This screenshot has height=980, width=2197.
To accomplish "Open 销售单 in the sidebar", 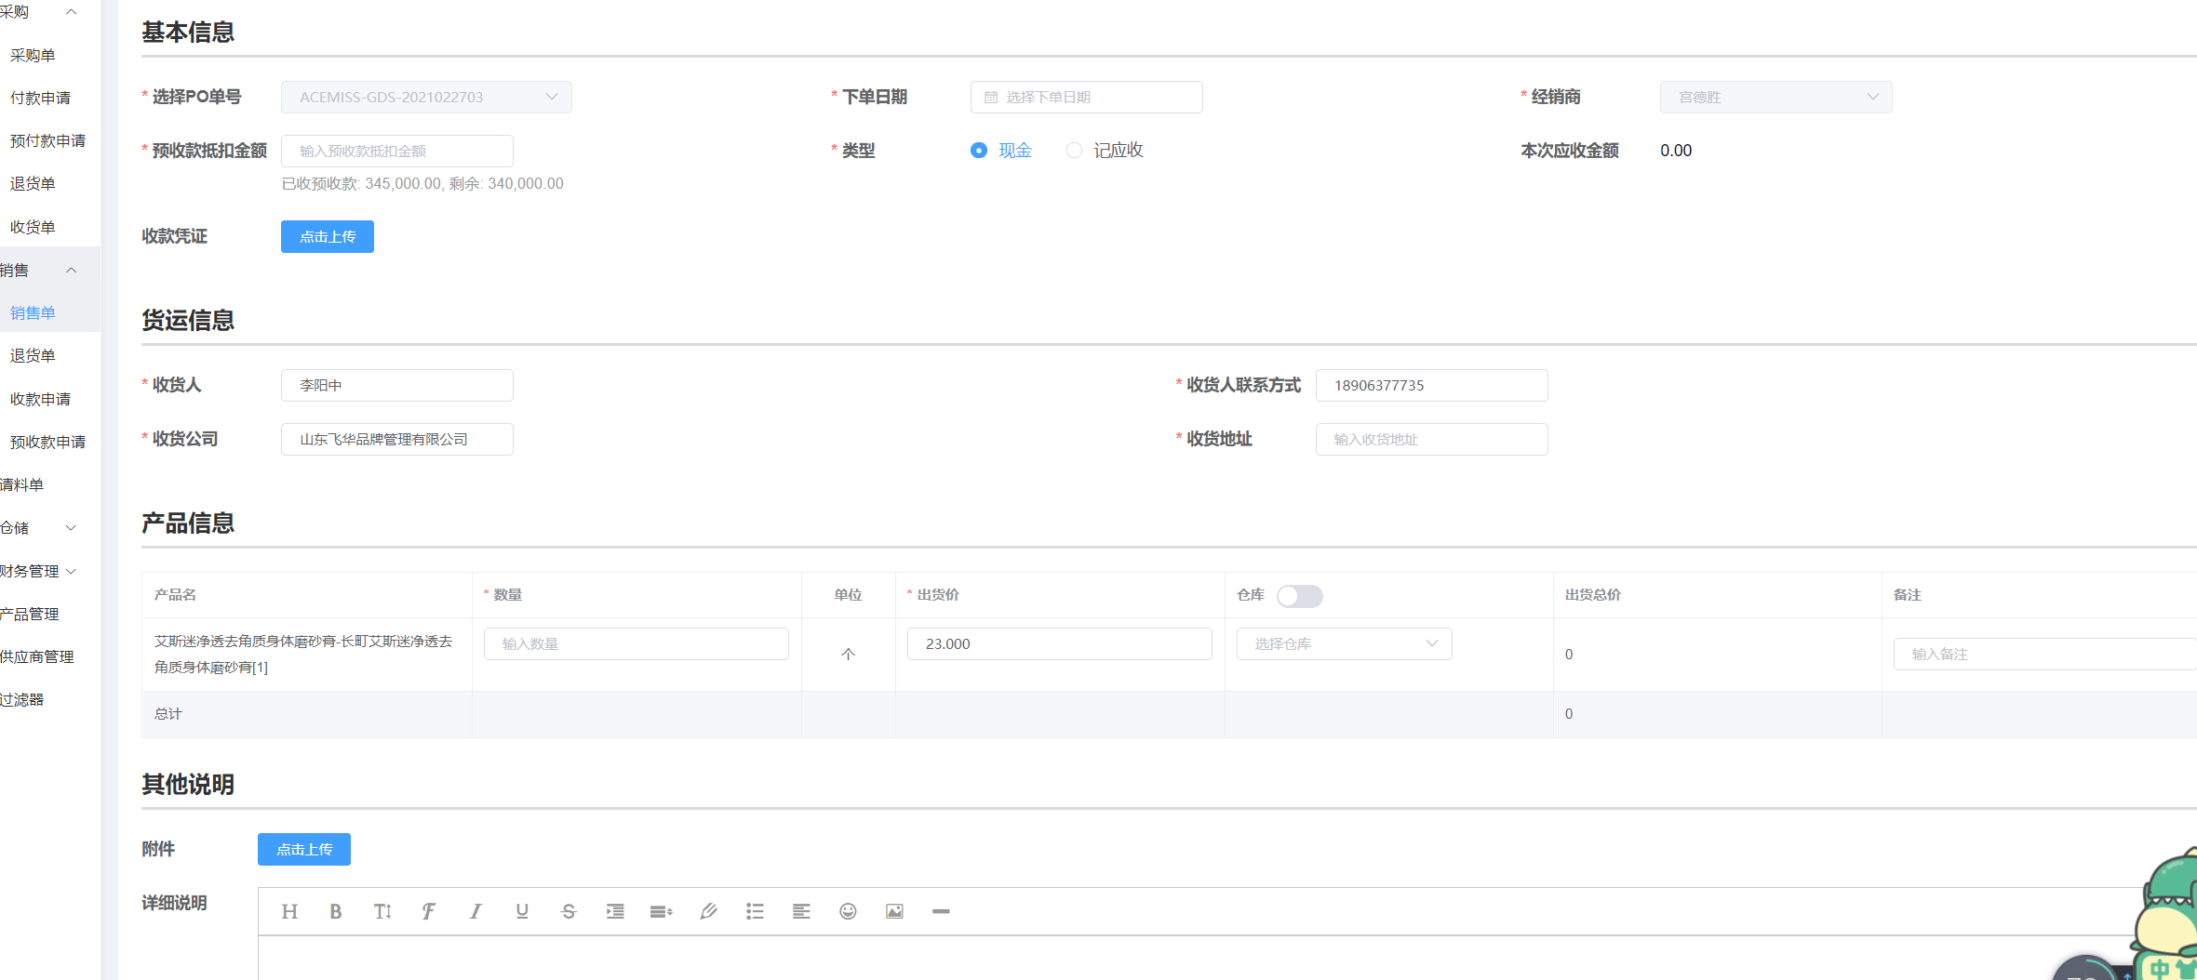I will click(x=33, y=313).
